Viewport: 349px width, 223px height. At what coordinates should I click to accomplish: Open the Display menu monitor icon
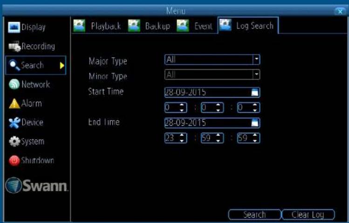(x=14, y=27)
